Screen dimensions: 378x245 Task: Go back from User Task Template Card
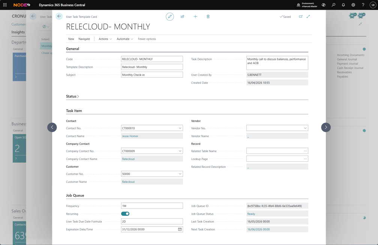(59, 16)
